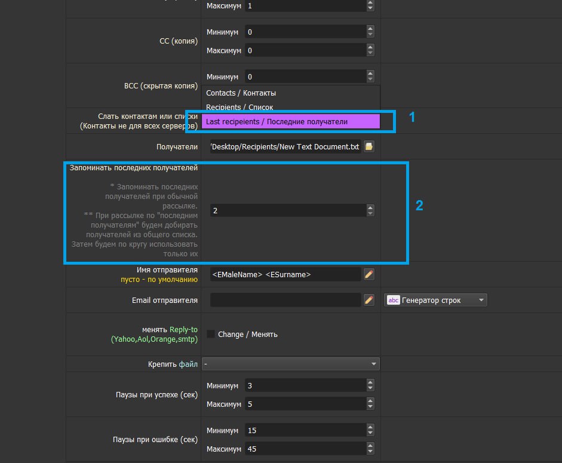Toggle the Change / Менять Reply-to checkbox

pos(211,334)
